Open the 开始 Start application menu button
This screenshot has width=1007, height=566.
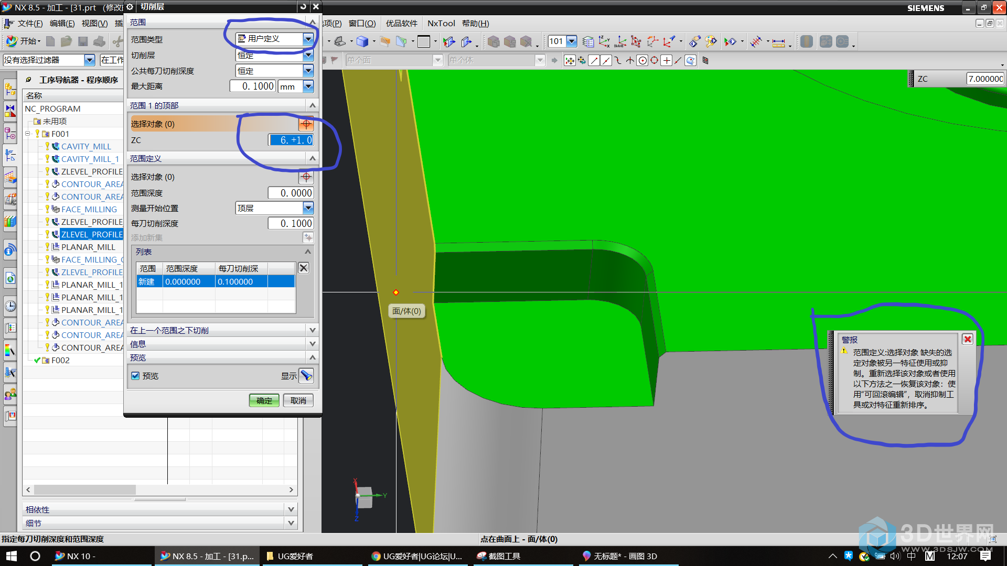[23, 41]
